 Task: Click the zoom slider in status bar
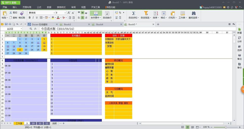226,127
